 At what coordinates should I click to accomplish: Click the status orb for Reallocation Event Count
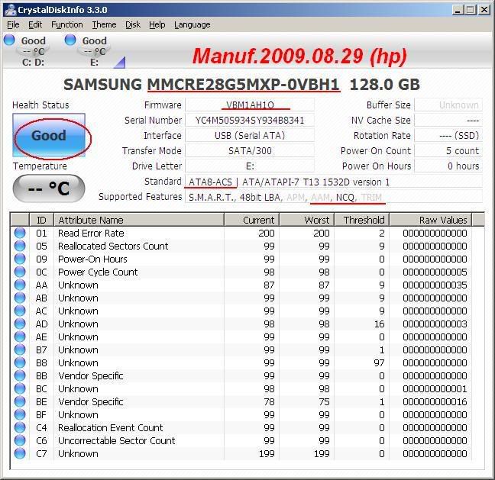click(20, 427)
